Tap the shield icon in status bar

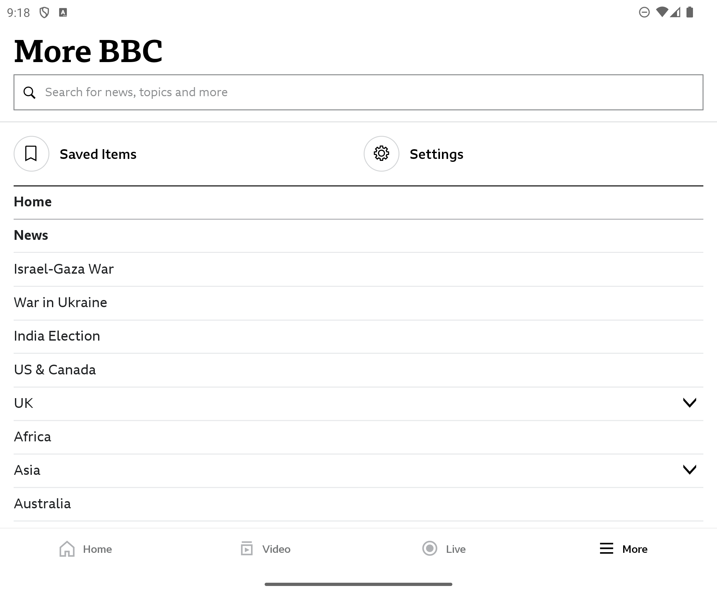44,13
